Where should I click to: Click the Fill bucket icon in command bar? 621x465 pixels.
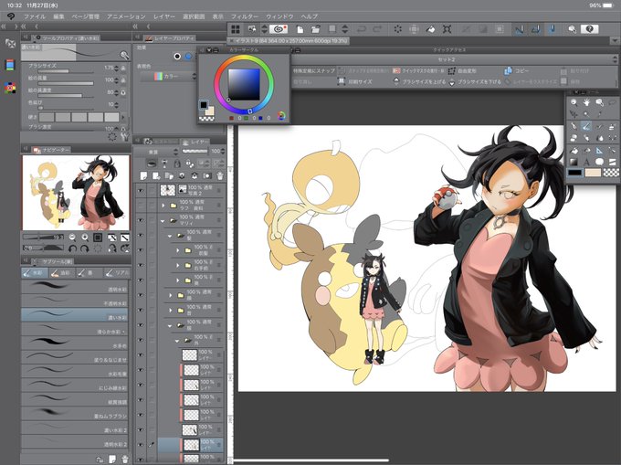pos(430,29)
